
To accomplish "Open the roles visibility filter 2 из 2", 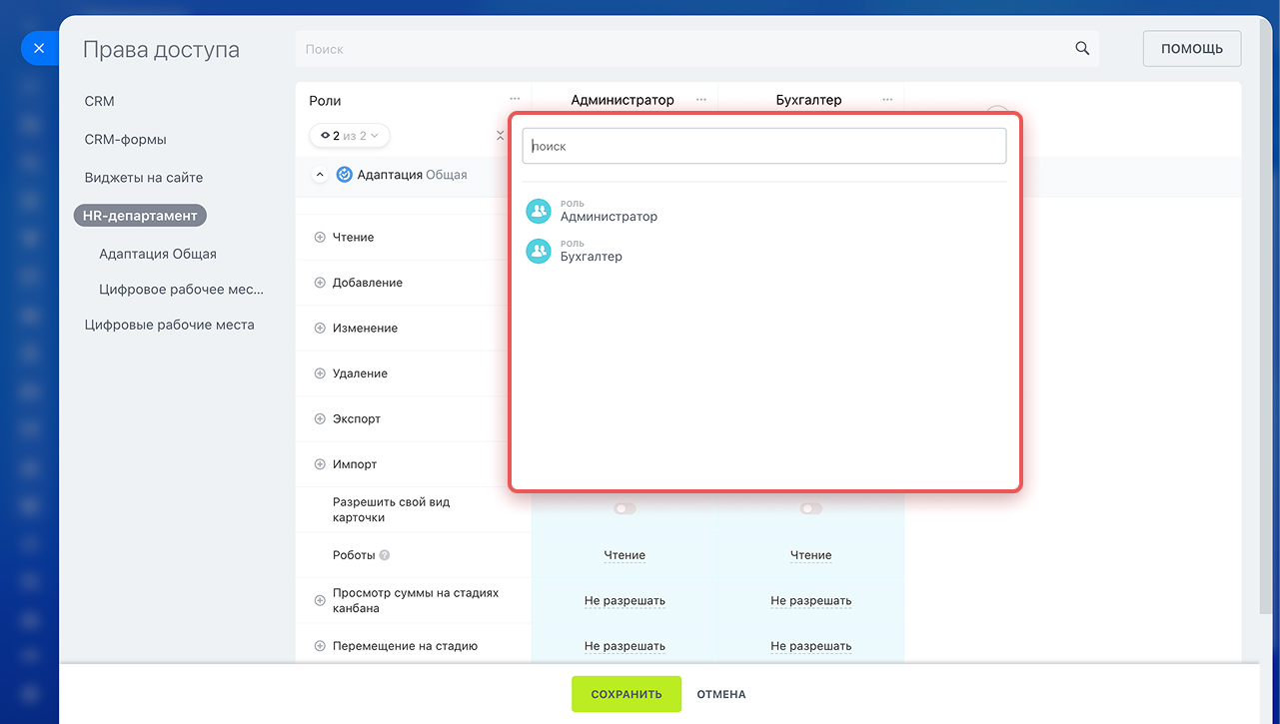I will (x=350, y=136).
